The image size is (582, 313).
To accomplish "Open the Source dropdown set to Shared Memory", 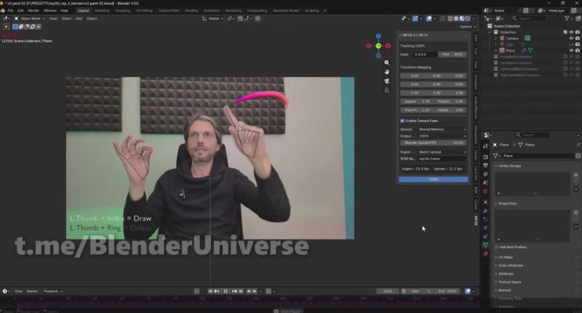I will click(442, 130).
